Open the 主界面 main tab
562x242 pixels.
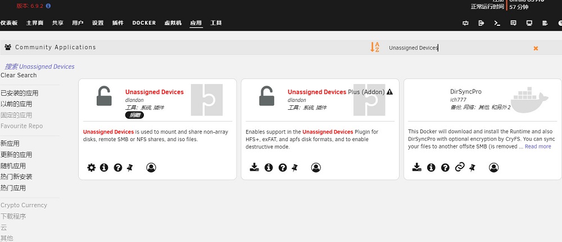(35, 23)
